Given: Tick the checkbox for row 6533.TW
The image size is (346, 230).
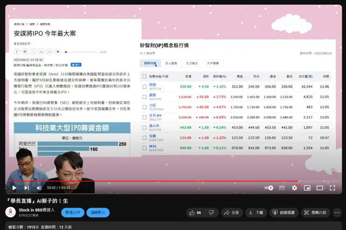Looking at the screenshot, I should point(144,128).
